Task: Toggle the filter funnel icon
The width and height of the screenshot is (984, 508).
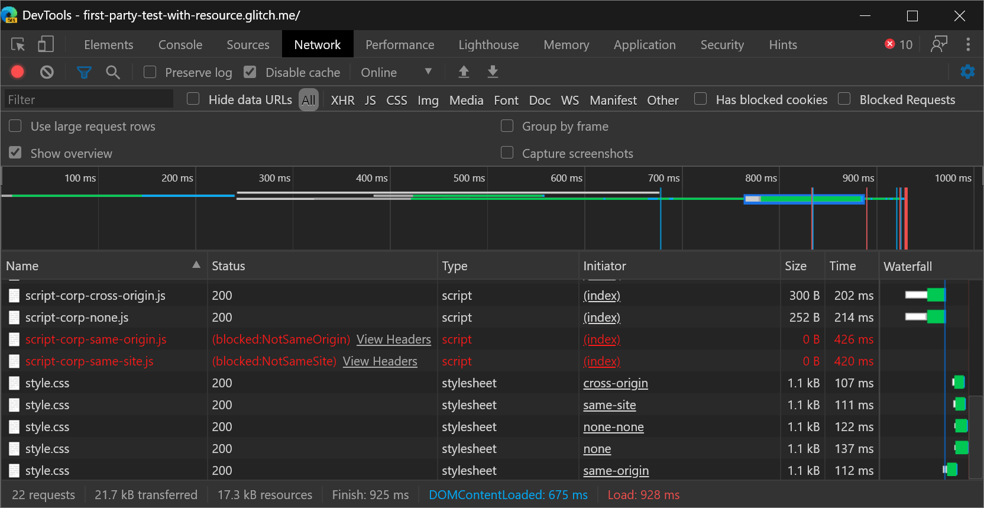Action: pos(84,72)
